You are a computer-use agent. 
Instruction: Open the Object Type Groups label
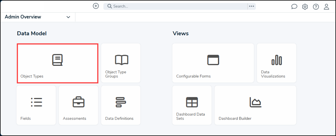pos(116,74)
